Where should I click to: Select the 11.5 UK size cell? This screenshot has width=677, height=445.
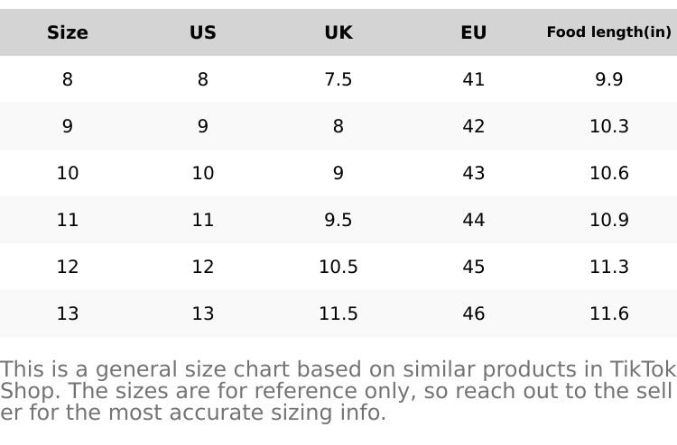coord(338,313)
